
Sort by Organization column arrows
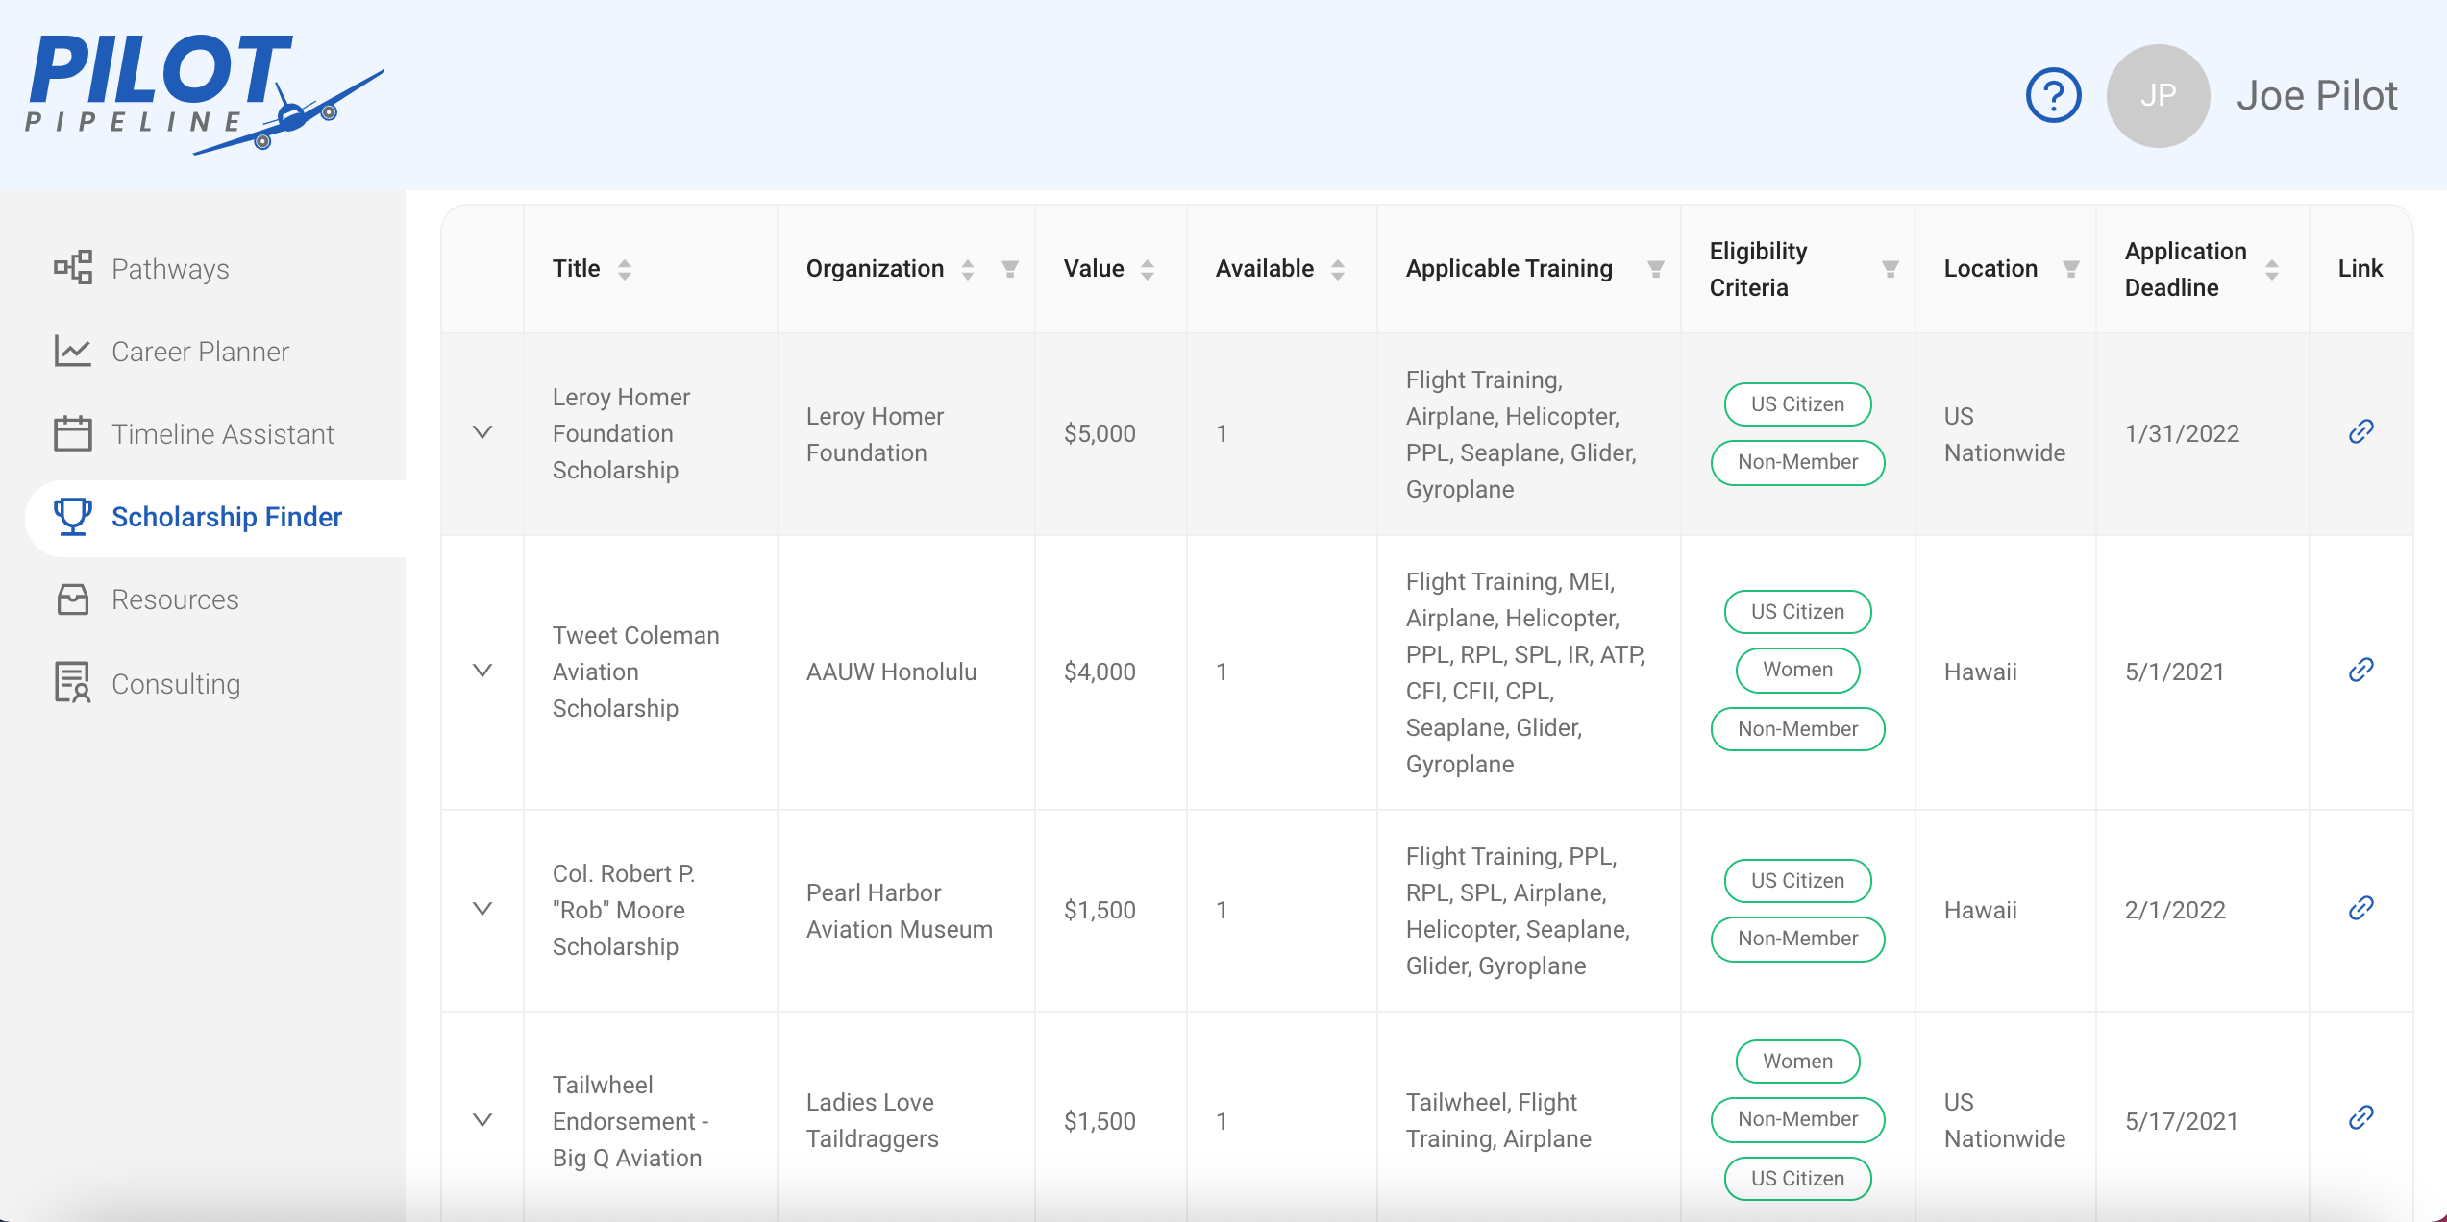(968, 269)
